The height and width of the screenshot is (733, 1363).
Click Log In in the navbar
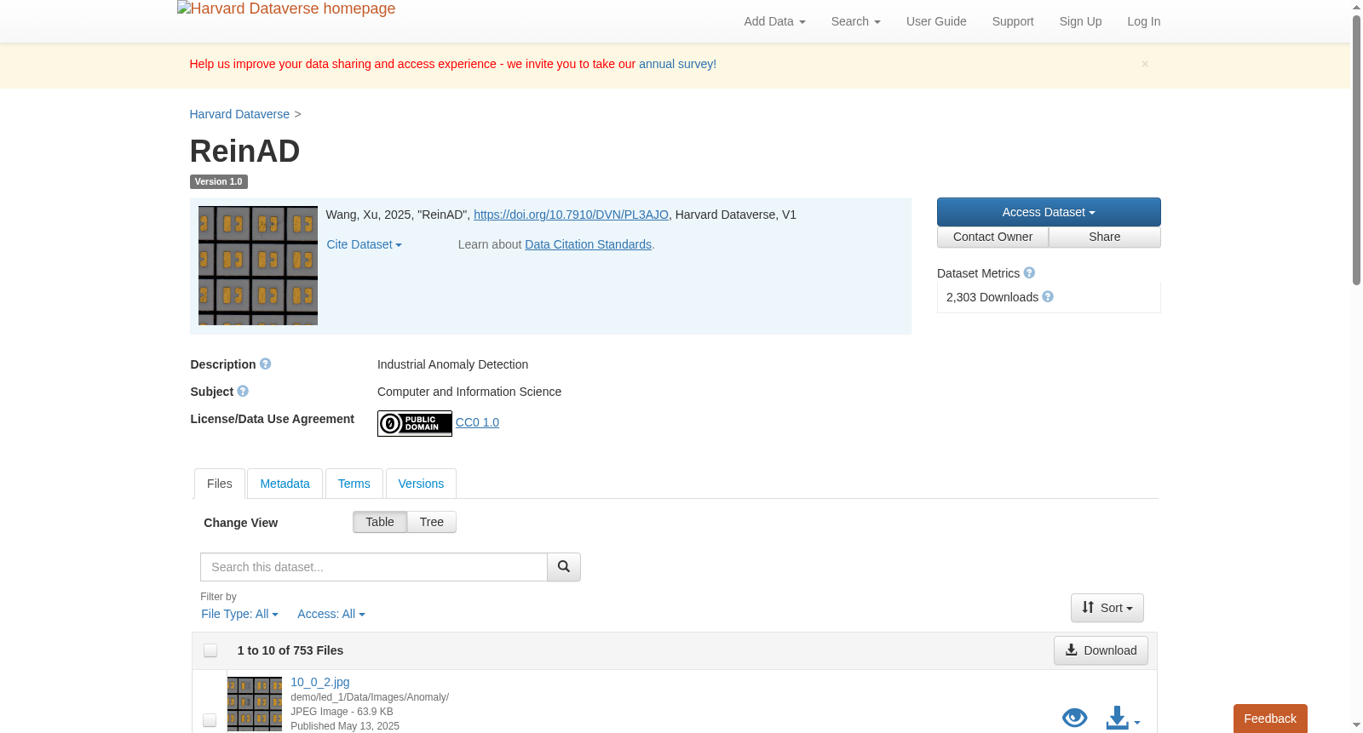point(1143,21)
